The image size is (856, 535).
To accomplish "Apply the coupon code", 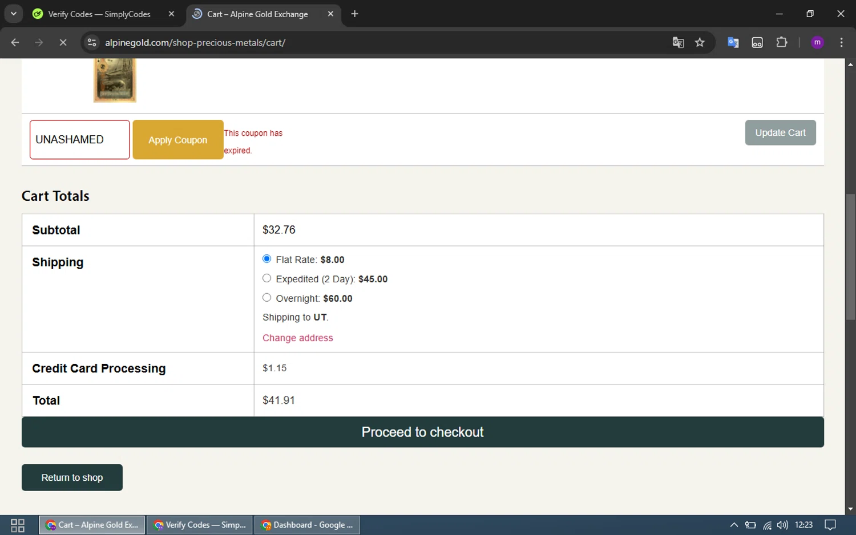I will 178,140.
